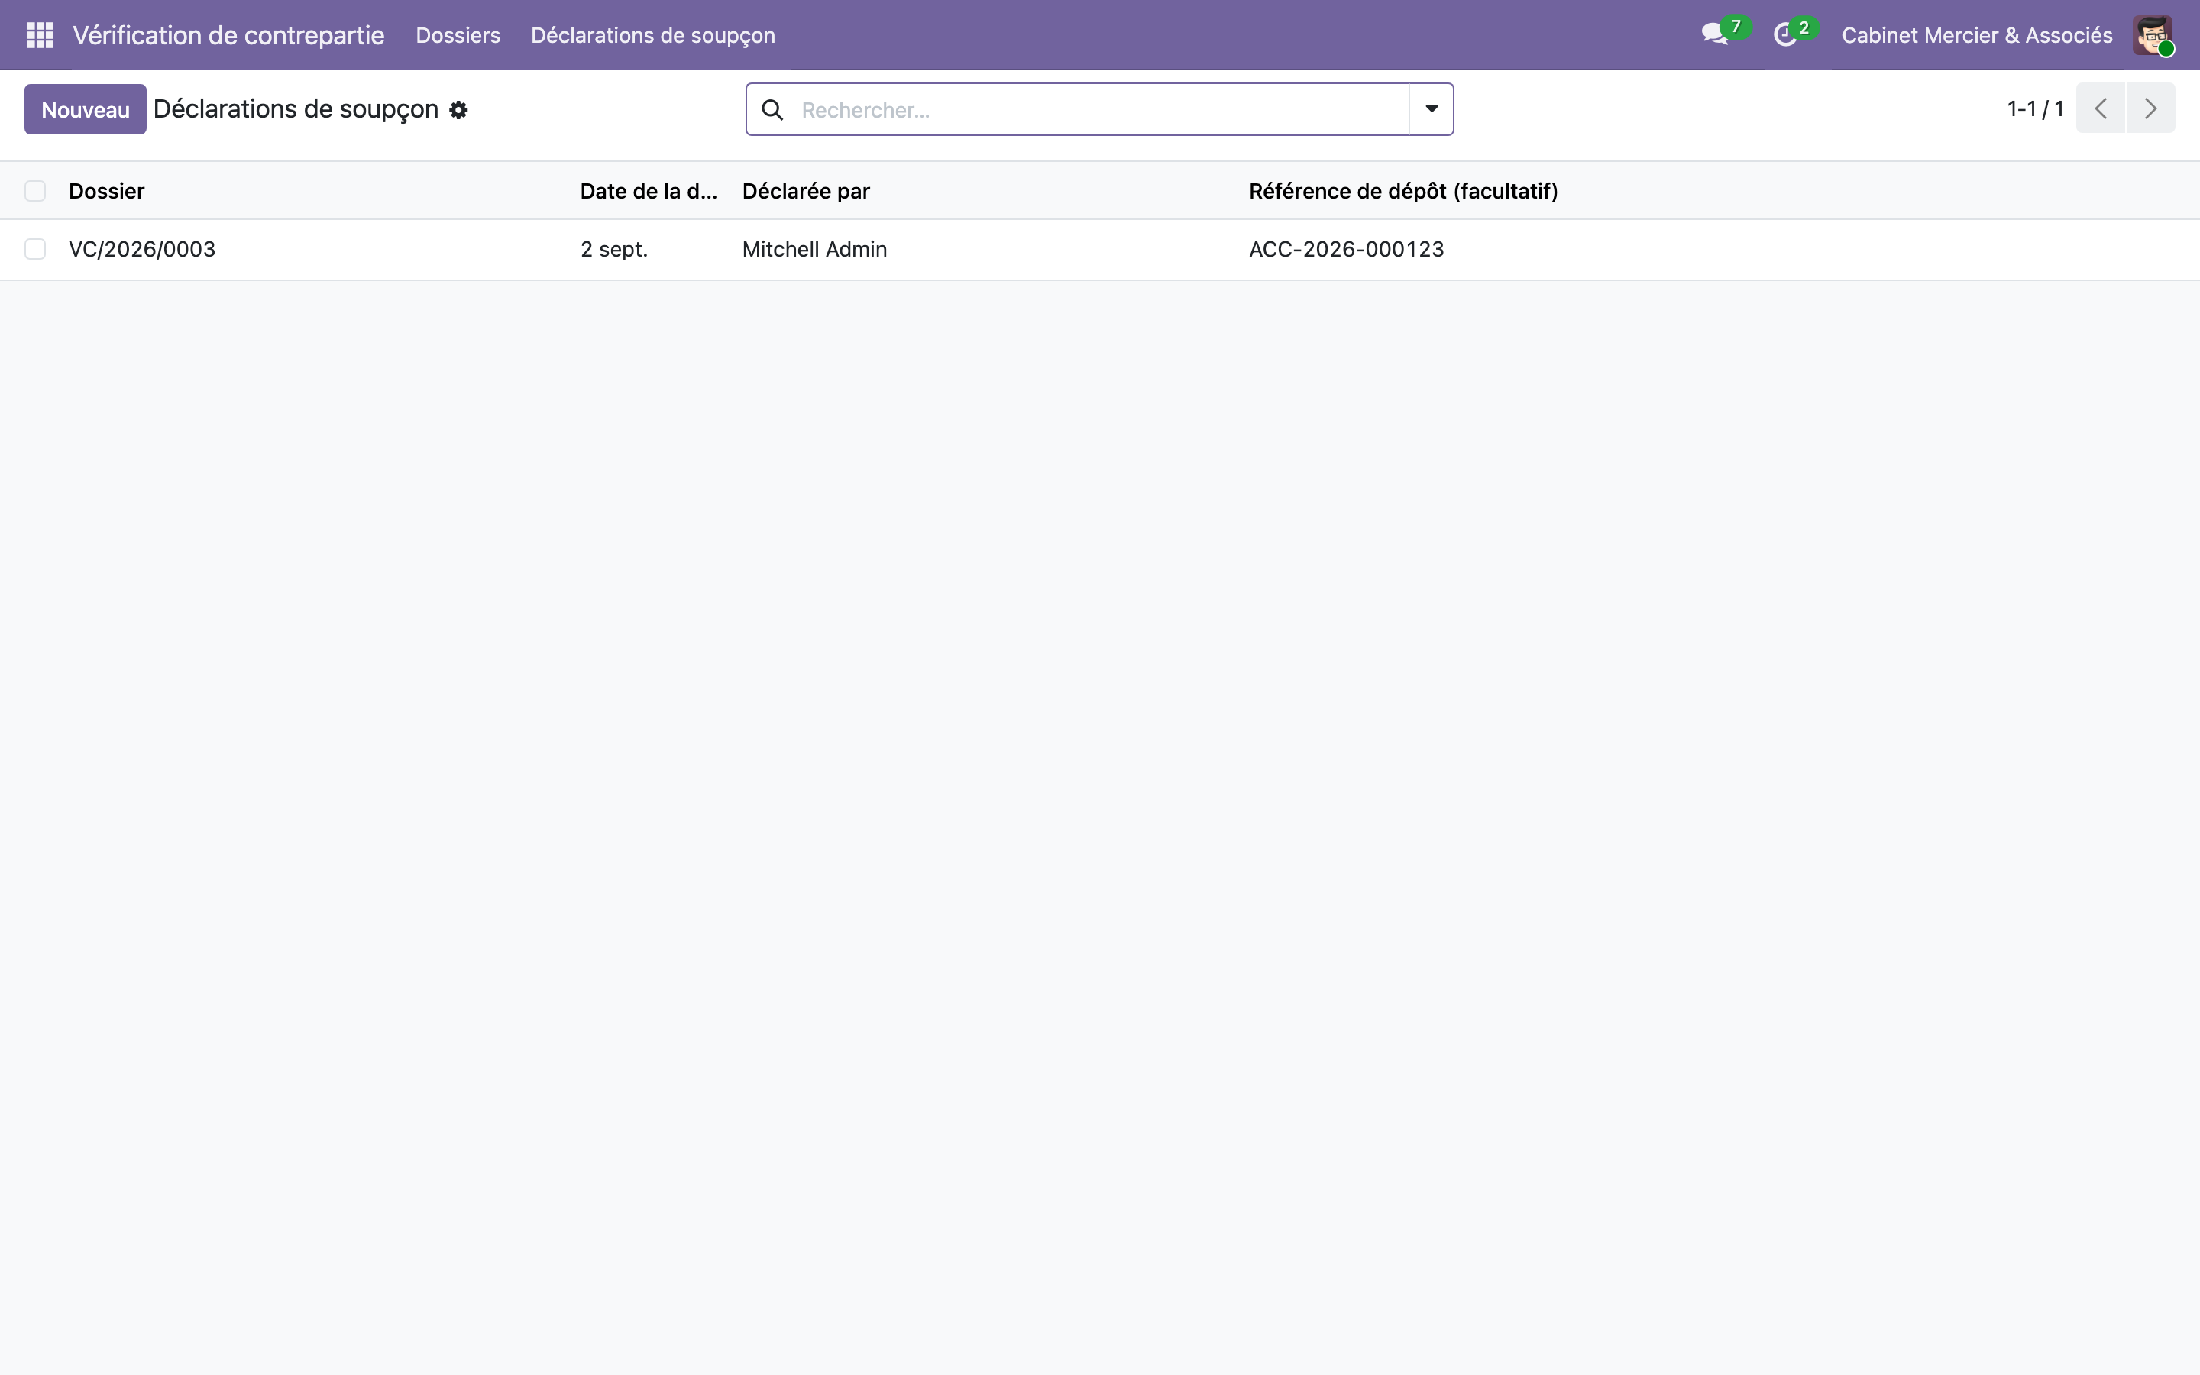Viewport: 2200px width, 1375px height.
Task: Click the Nouveau button
Action: coord(86,109)
